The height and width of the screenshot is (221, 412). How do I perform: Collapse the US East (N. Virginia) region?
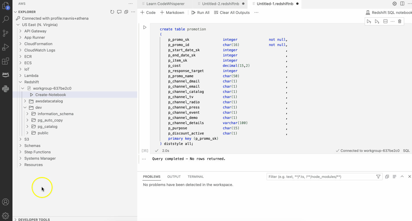[18, 25]
